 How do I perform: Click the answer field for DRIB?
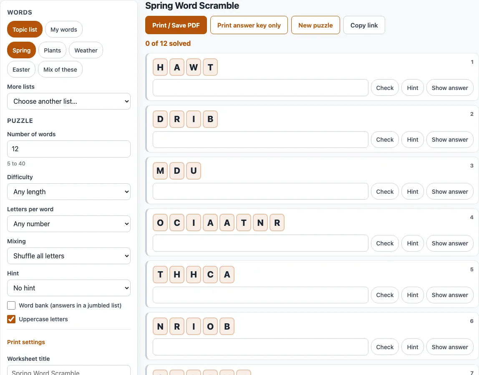pyautogui.click(x=261, y=140)
